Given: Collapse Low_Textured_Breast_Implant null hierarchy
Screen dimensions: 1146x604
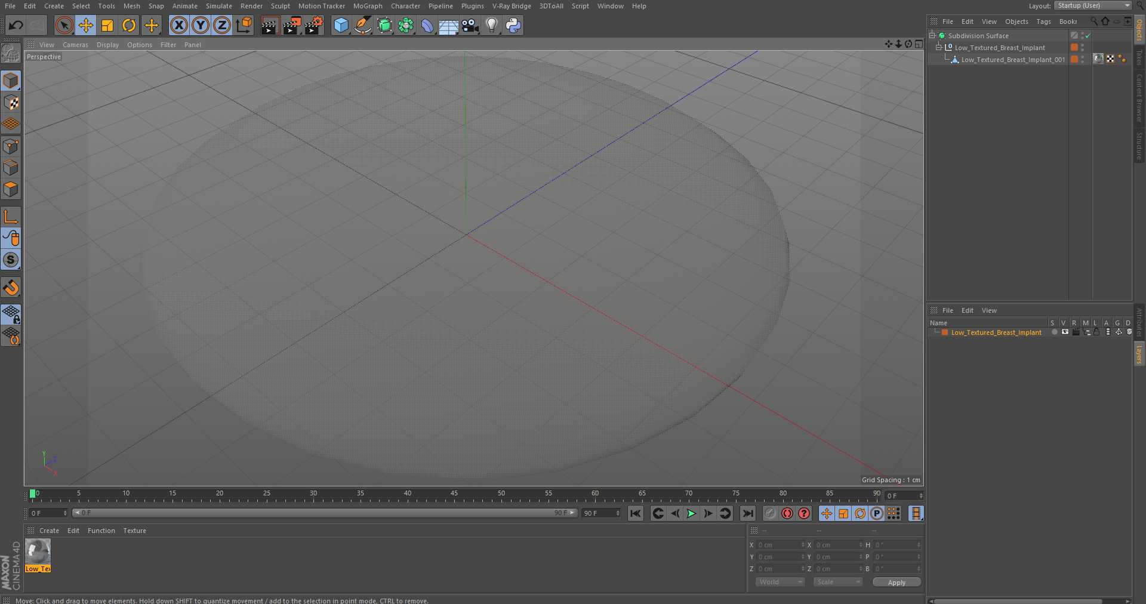Looking at the screenshot, I should coord(939,48).
